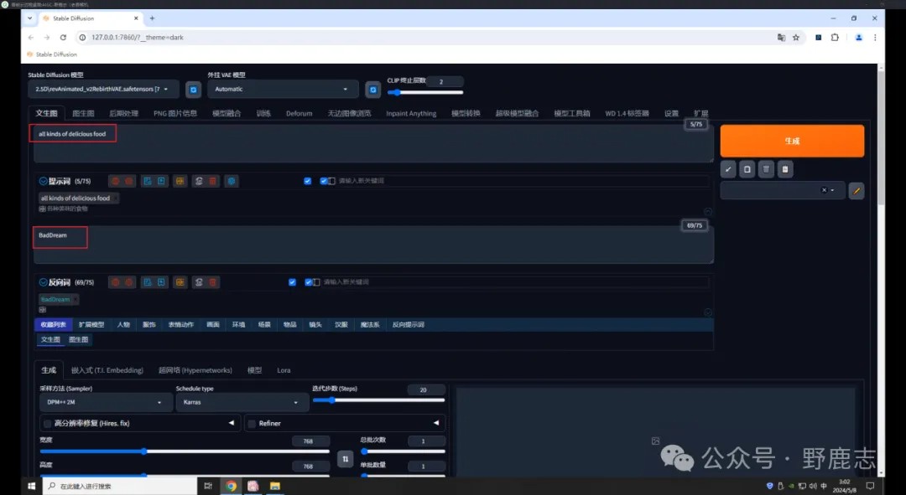Focus the positive prompt text area
Screen dimensions: 906x495
pyautogui.click(x=373, y=143)
